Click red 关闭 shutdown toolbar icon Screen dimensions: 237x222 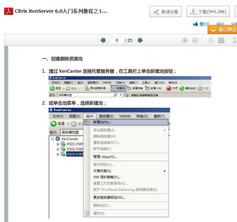(x=169, y=88)
